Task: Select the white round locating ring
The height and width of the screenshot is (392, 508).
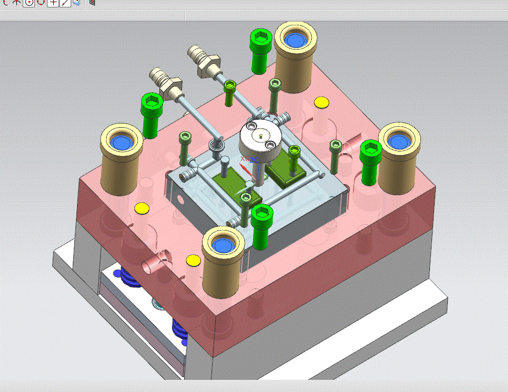Action: pyautogui.click(x=261, y=140)
